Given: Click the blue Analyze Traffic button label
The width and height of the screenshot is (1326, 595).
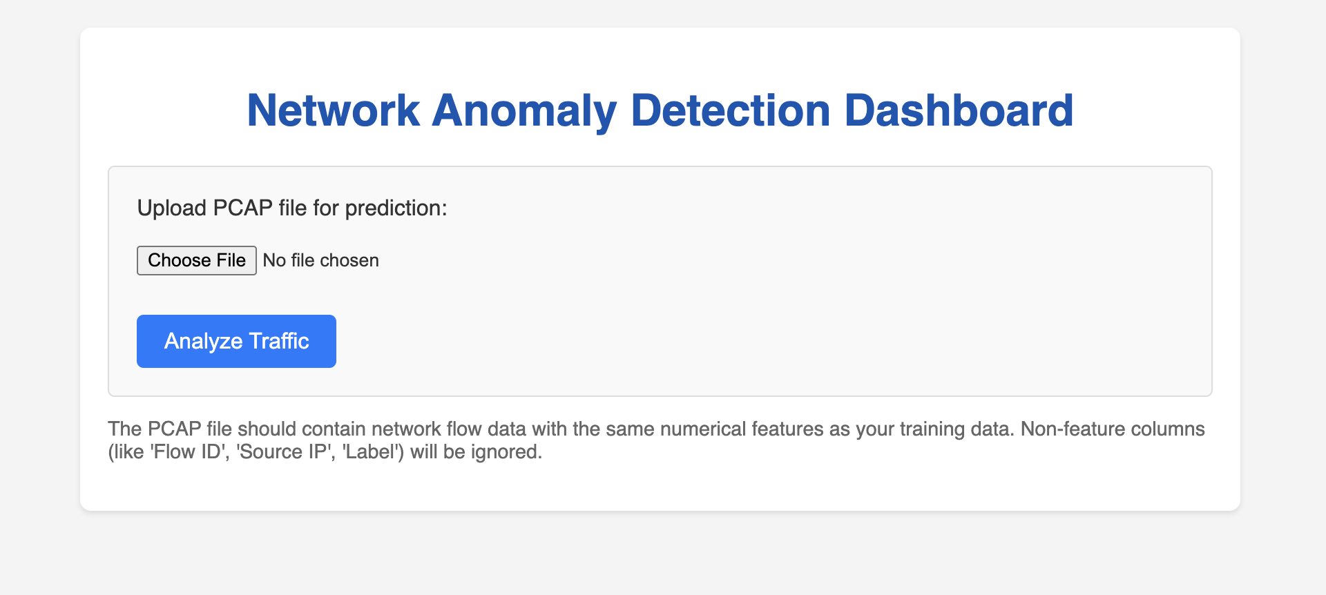Looking at the screenshot, I should [236, 340].
